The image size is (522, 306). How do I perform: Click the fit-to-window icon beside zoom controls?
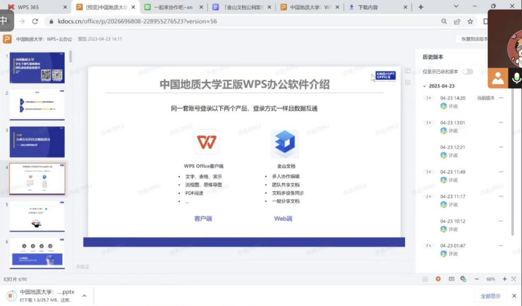[515, 279]
